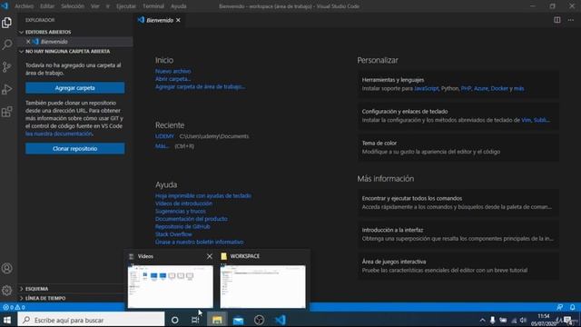Open Área de juegos interactiva
The image size is (581, 327).
click(x=458, y=266)
